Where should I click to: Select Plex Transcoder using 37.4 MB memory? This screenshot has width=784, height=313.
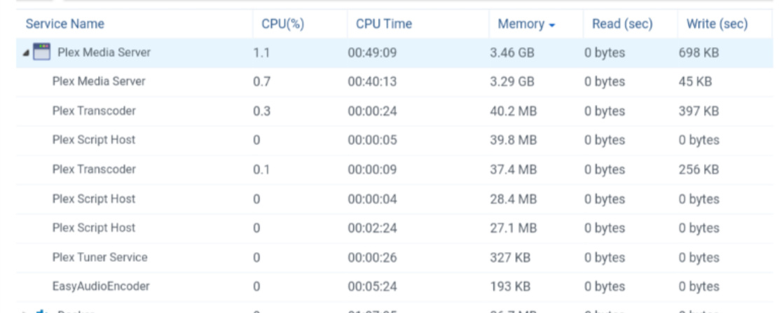click(x=94, y=169)
